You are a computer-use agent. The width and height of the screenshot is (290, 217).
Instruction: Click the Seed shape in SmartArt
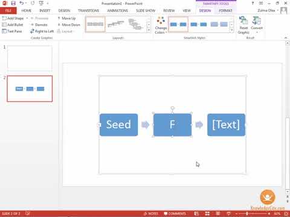pyautogui.click(x=118, y=125)
